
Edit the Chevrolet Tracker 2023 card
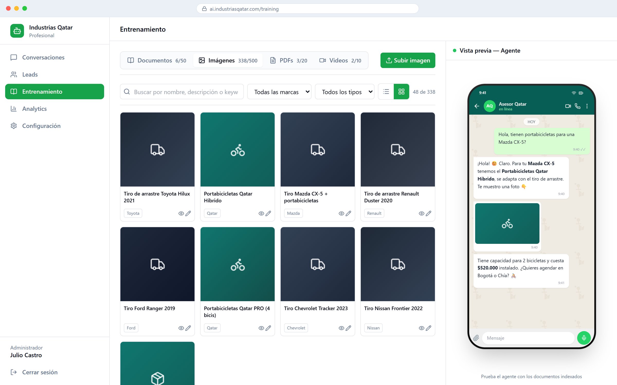(349, 328)
